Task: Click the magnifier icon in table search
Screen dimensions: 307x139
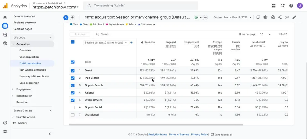Action: (97, 34)
